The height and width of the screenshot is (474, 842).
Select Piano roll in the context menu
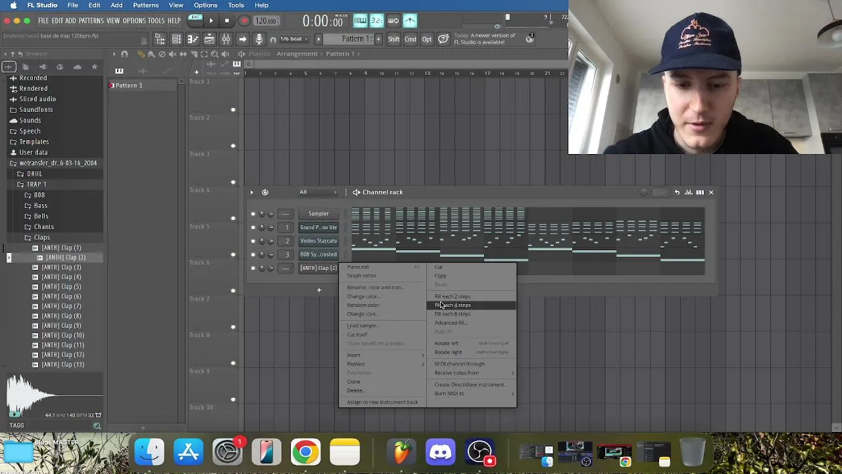click(x=358, y=267)
